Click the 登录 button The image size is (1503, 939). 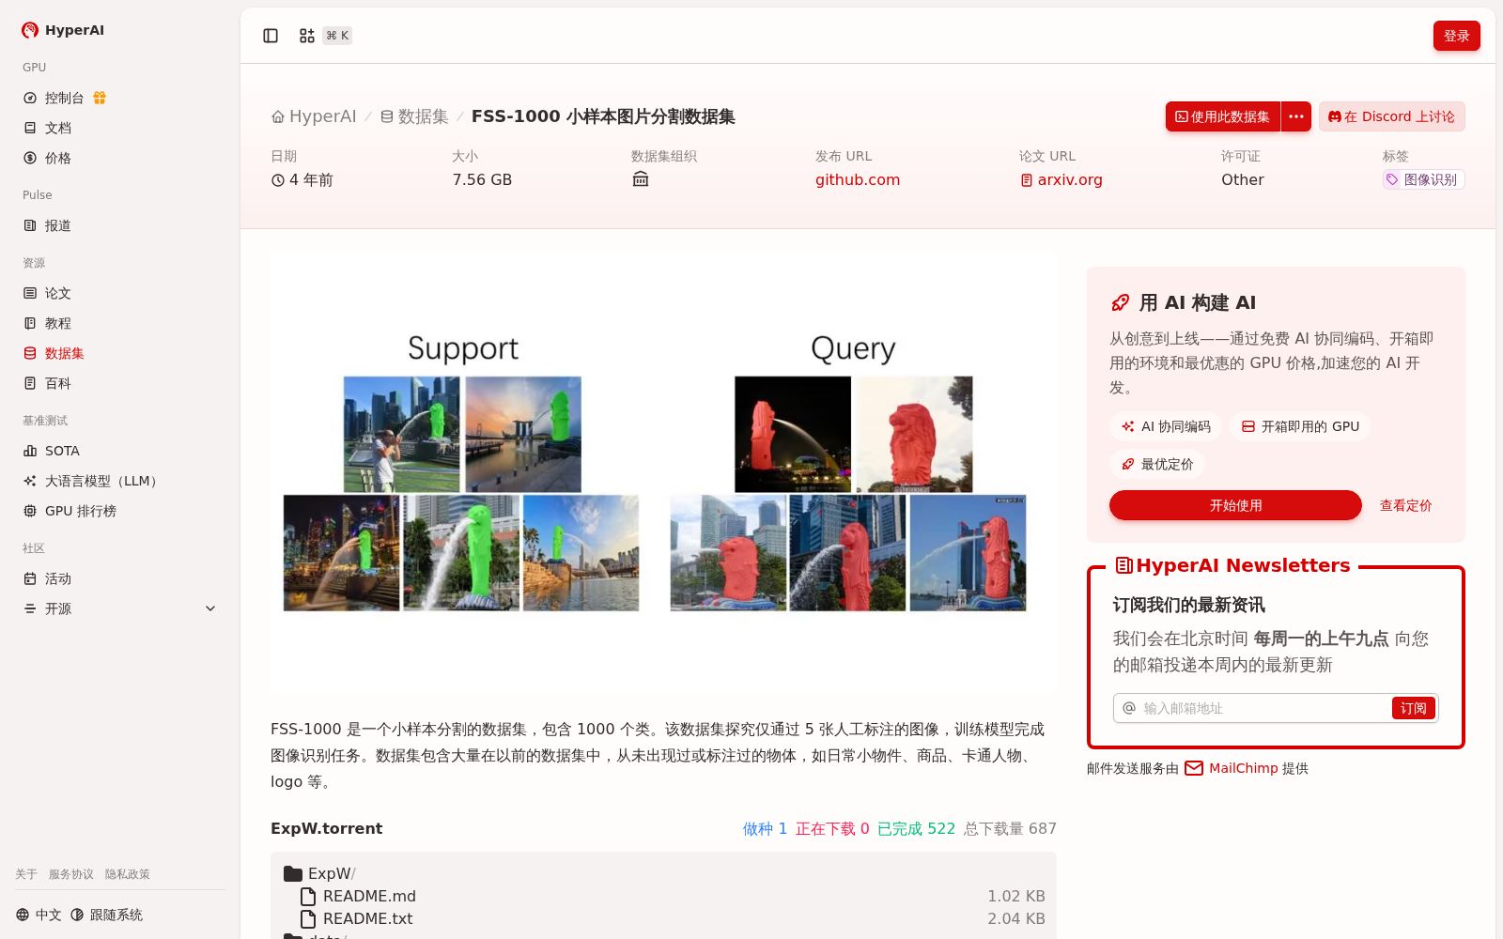click(x=1456, y=36)
